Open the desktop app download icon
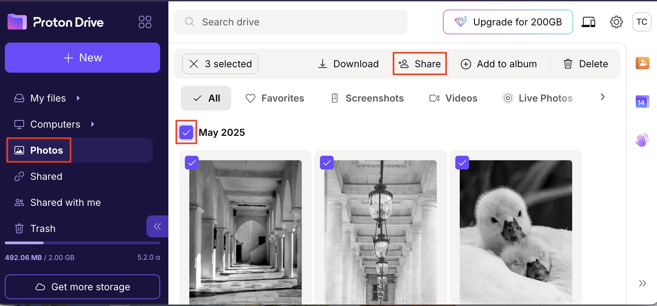Viewport: 657px width, 306px height. [x=588, y=22]
